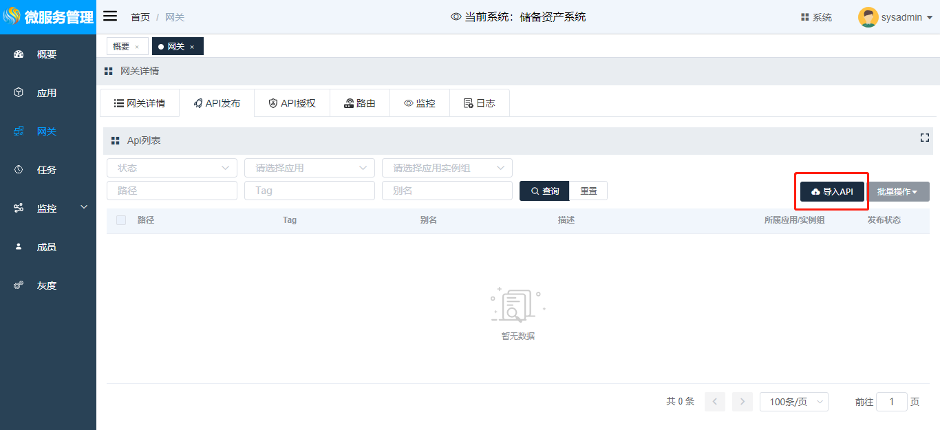The image size is (940, 430).
Task: Open 成员 in the sidebar
Action: pyautogui.click(x=46, y=247)
